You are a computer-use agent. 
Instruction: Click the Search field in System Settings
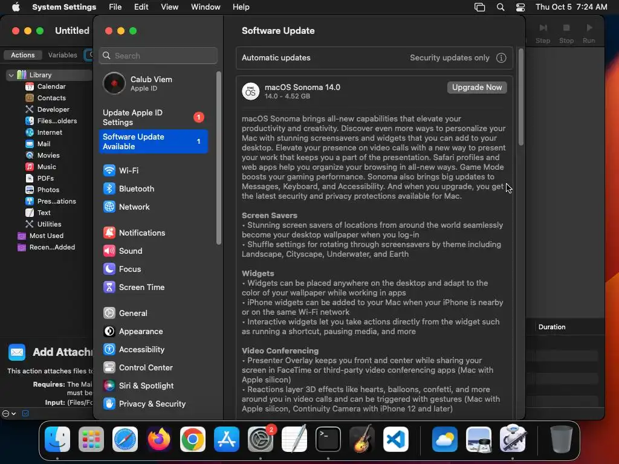158,56
